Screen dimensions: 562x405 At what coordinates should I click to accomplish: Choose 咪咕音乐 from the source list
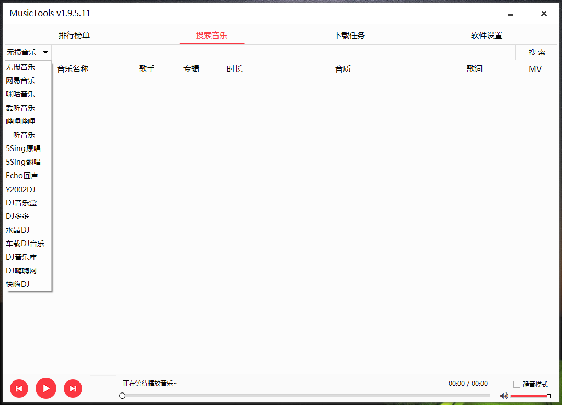coord(28,94)
